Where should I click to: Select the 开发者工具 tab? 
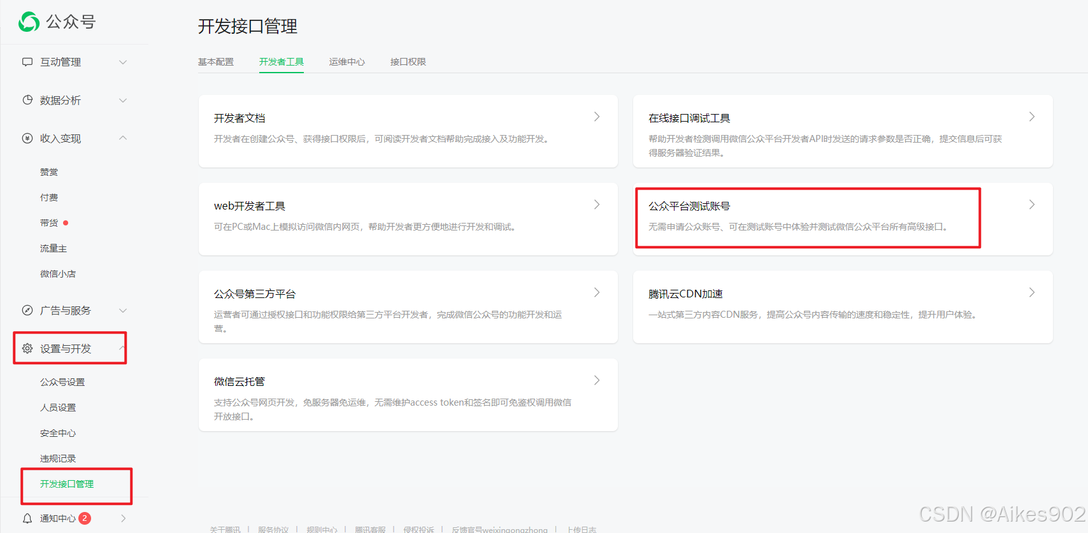[x=282, y=62]
